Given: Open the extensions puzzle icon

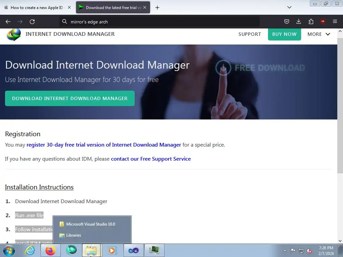Looking at the screenshot, I should [x=311, y=21].
